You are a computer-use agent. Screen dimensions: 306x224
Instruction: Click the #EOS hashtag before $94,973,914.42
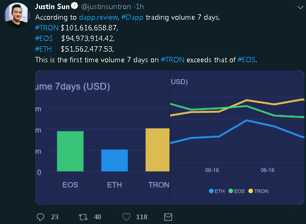(44, 38)
